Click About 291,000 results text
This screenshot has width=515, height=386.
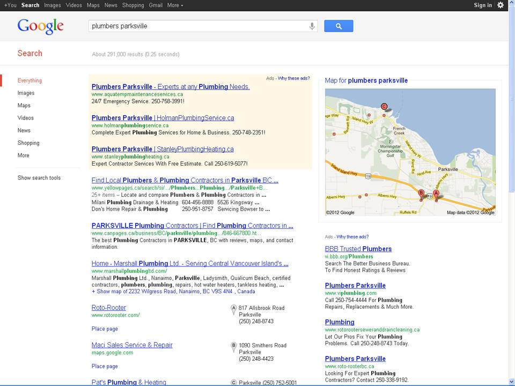[x=136, y=54]
